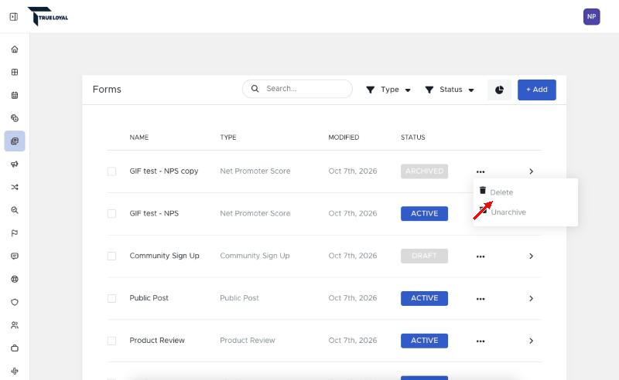This screenshot has width=619, height=380.
Task: Open the magnifier analytics sidebar icon
Action: point(15,210)
